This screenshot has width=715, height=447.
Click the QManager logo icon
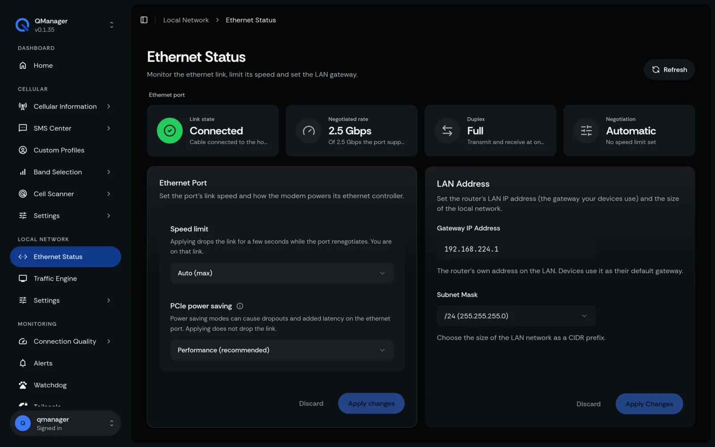pos(22,25)
